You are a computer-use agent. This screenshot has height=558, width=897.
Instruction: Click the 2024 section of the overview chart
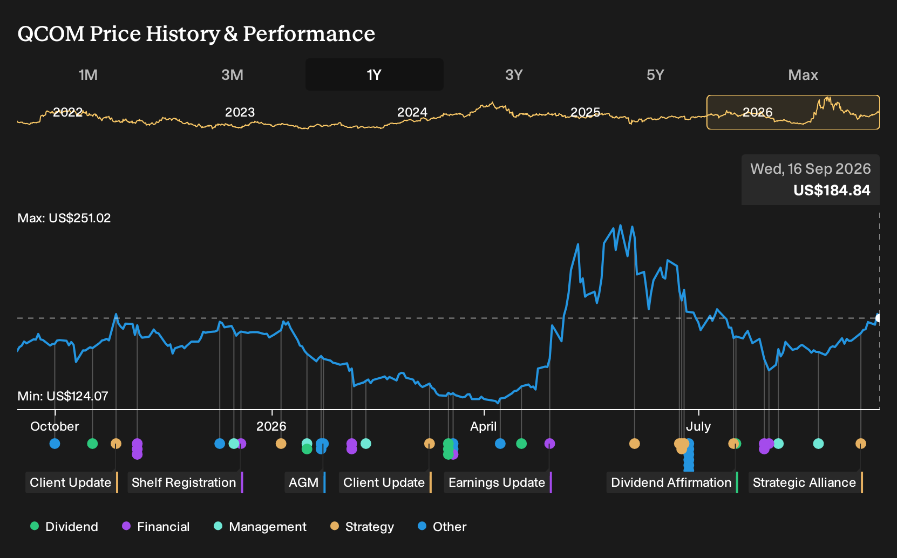click(412, 112)
